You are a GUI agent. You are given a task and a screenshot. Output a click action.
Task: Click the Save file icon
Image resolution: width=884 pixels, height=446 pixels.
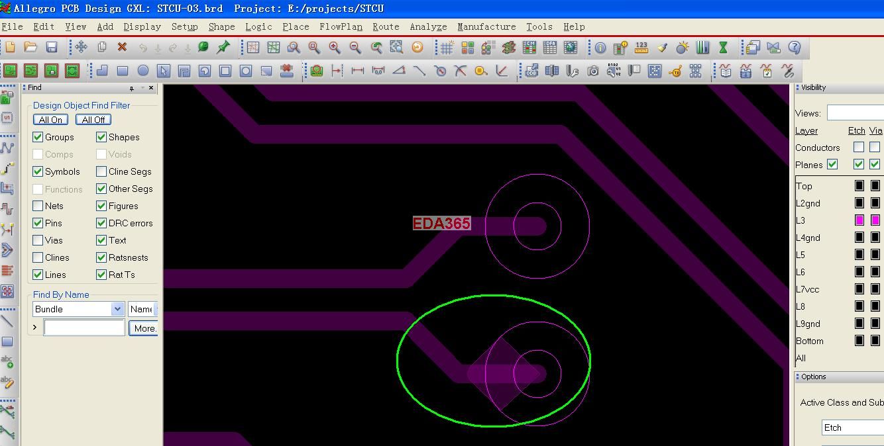pos(52,47)
